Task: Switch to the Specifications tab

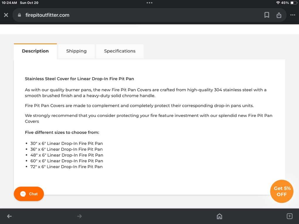Action: pyautogui.click(x=120, y=51)
